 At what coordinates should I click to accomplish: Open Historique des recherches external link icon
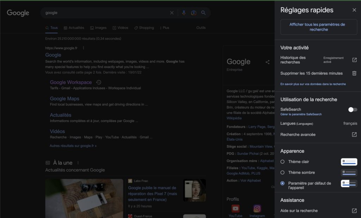(x=354, y=60)
